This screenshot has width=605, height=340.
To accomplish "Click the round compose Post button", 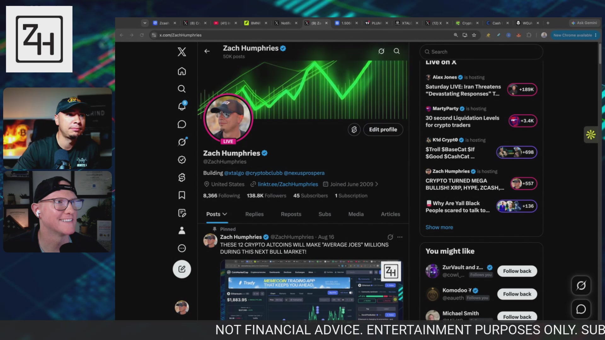I will coord(182,269).
